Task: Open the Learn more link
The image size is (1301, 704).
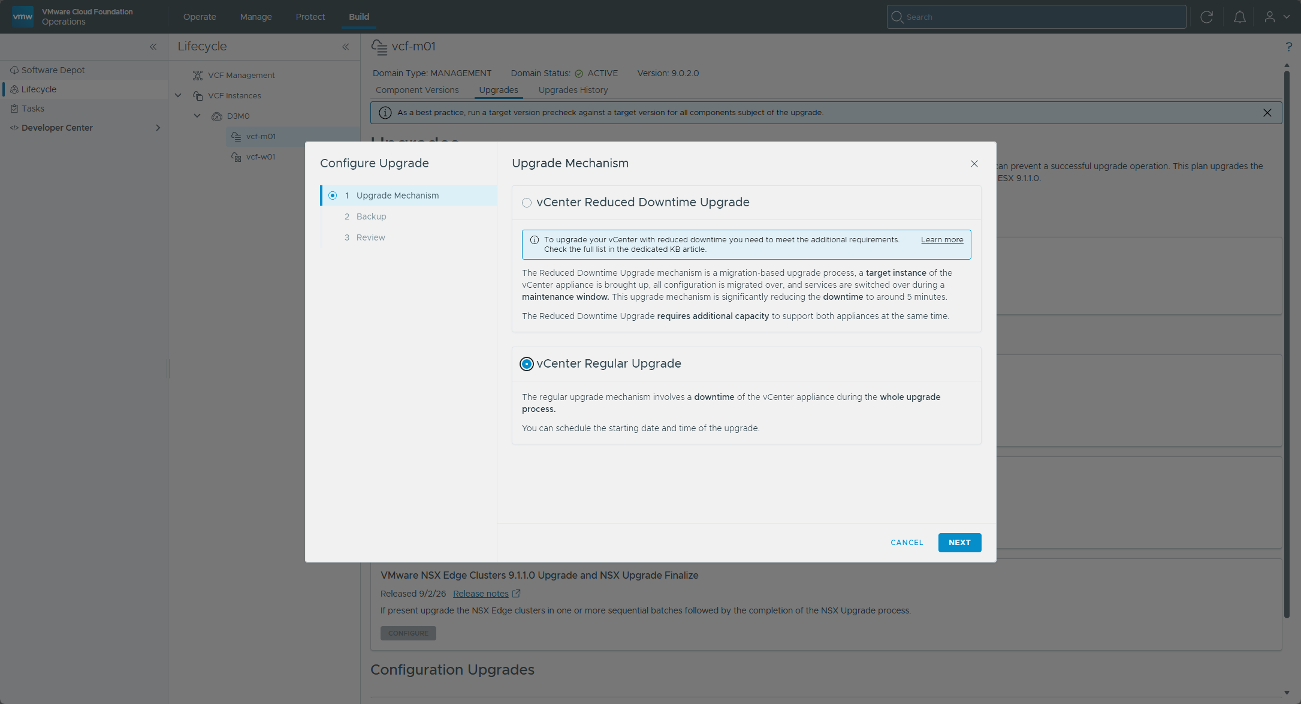Action: [x=942, y=240]
